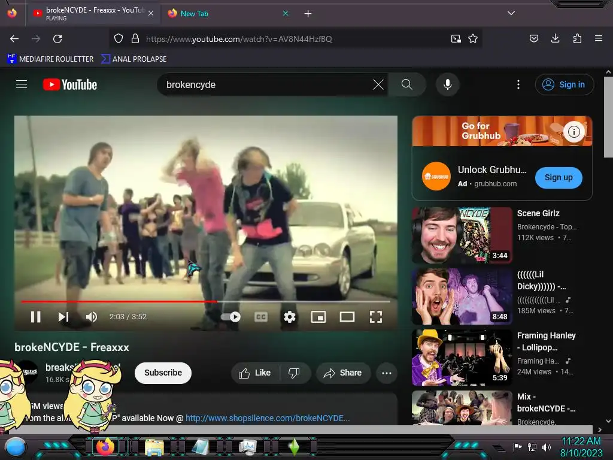The height and width of the screenshot is (460, 613).
Task: Go back with browser back arrow
Action: (14, 39)
